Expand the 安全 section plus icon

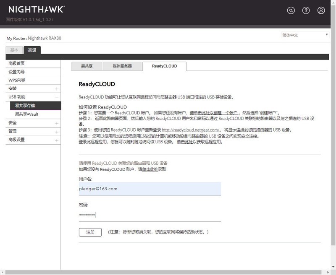coord(57,123)
